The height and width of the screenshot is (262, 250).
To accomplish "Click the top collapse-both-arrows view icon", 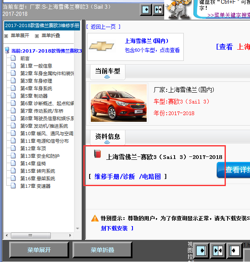I will (x=158, y=10).
